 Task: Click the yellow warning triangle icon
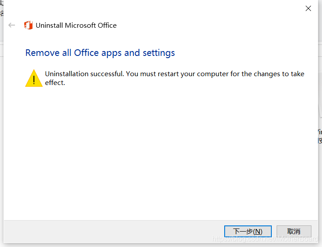click(x=34, y=78)
